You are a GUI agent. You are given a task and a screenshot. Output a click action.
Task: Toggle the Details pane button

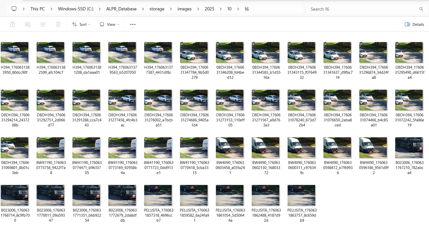coord(414,24)
